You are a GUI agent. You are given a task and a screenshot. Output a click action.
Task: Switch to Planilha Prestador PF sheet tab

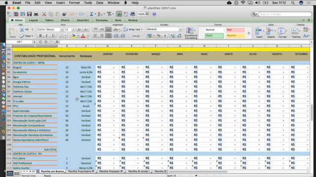111,172
